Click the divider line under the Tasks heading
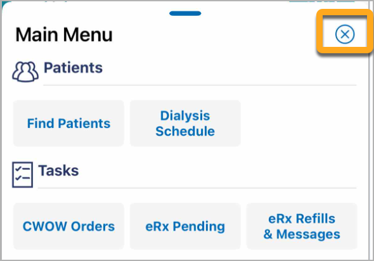The width and height of the screenshot is (374, 261). pos(197,188)
